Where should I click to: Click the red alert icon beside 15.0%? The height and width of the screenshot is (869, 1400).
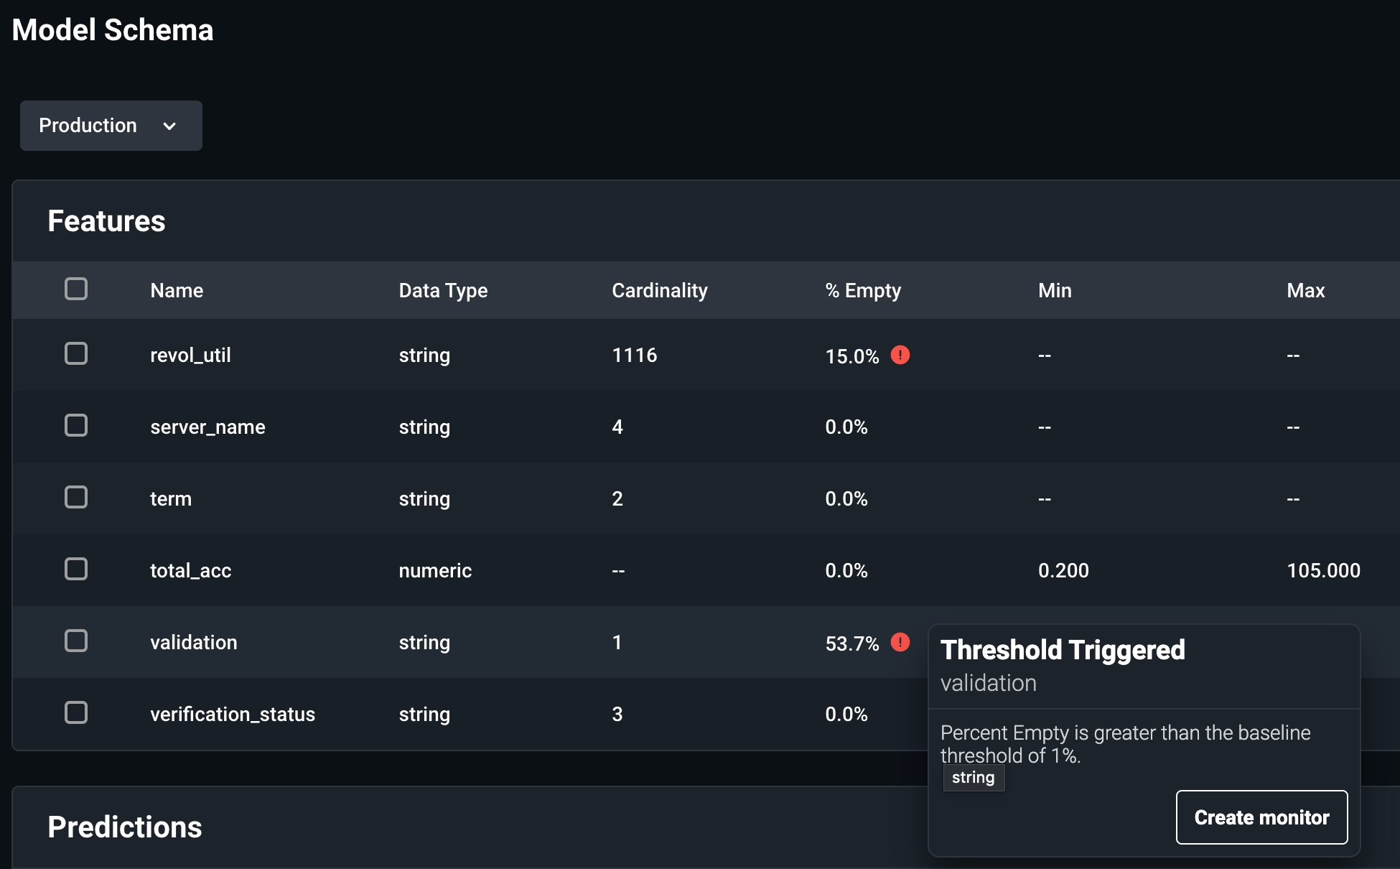pyautogui.click(x=900, y=355)
